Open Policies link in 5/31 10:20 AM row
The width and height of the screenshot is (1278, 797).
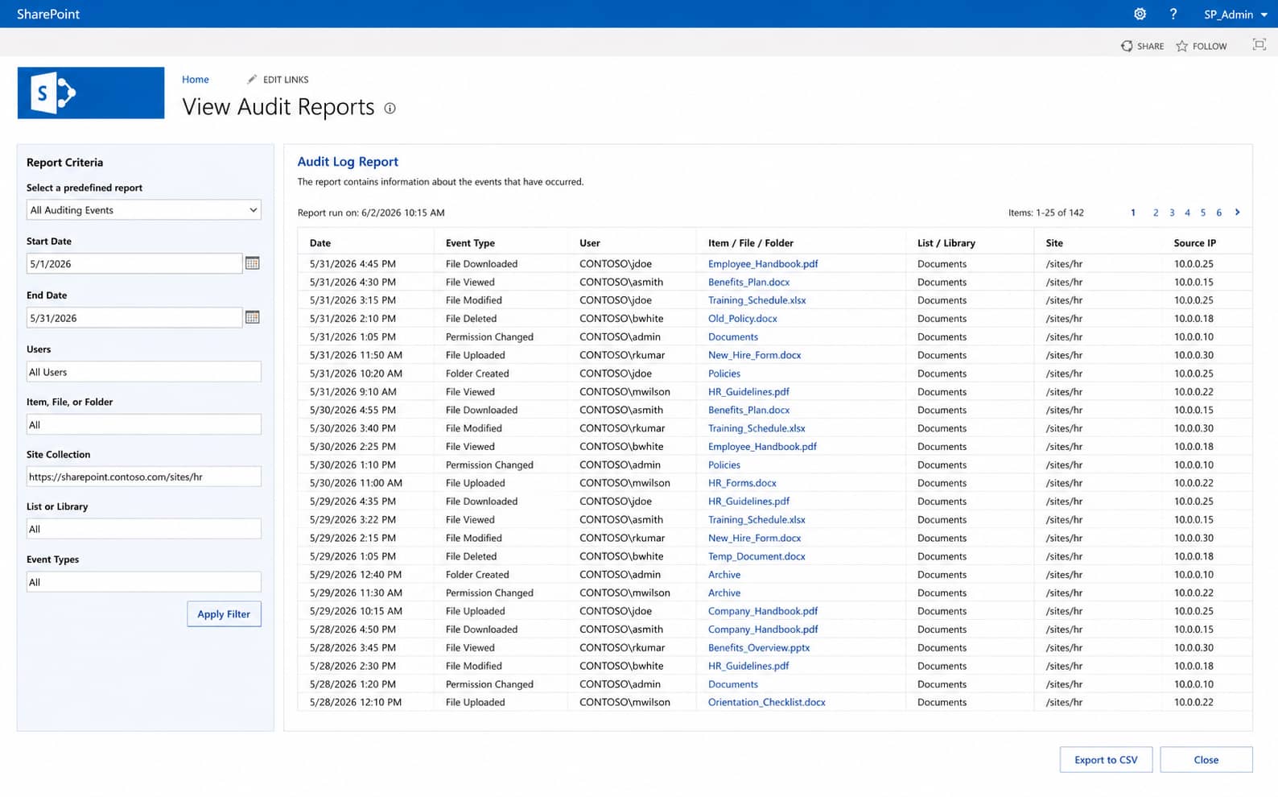(724, 374)
